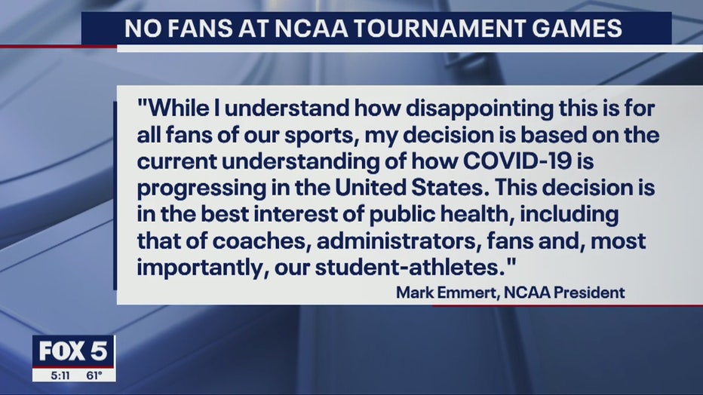Click the dark blue bar left of quote
This screenshot has width=703, height=395.
click(115, 195)
